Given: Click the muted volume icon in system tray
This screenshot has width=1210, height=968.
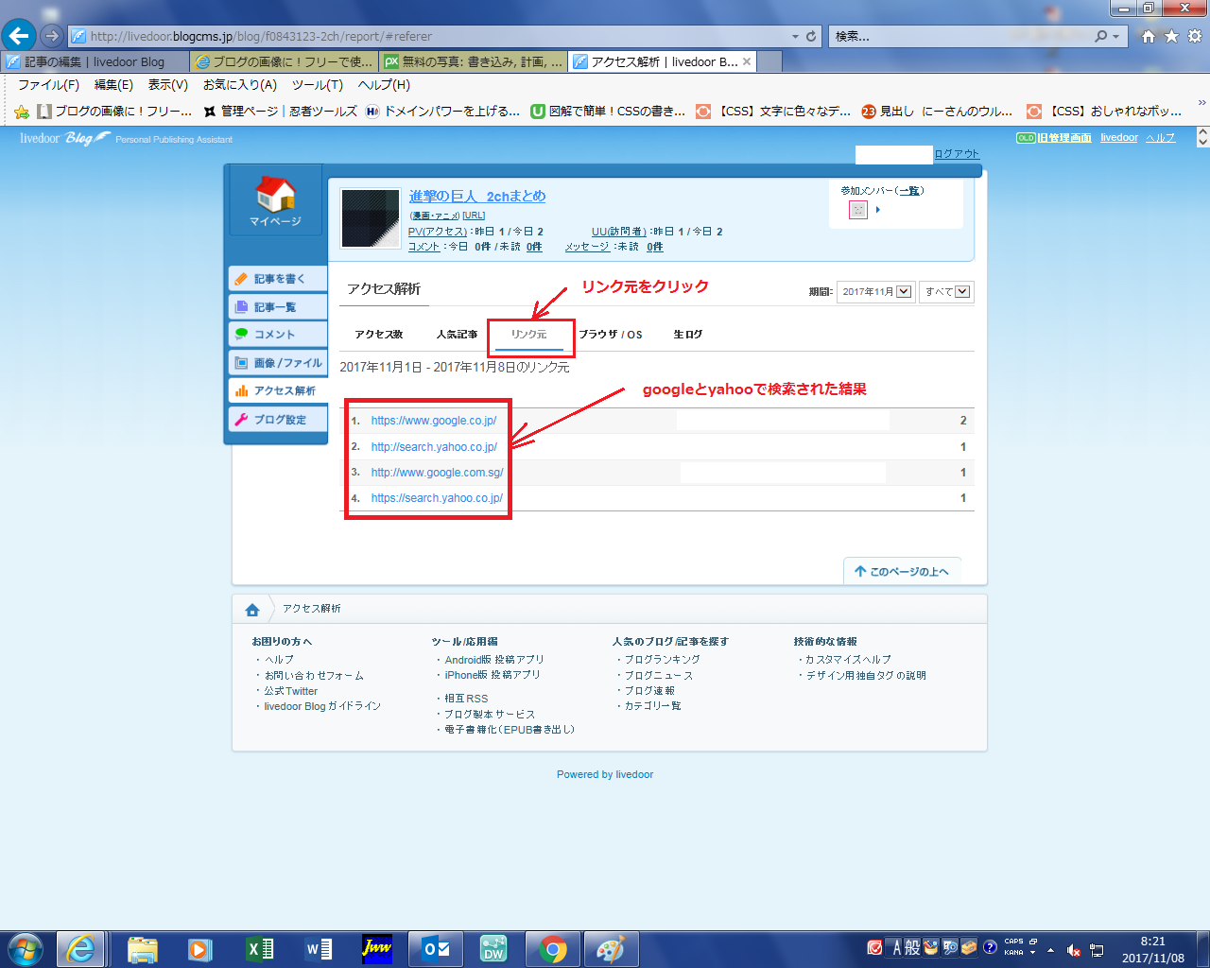Looking at the screenshot, I should (x=1073, y=949).
